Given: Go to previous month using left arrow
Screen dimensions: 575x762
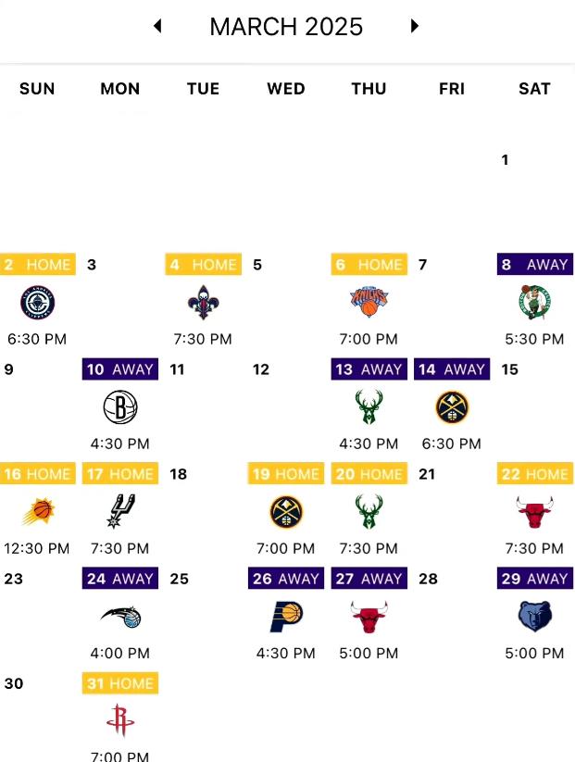Looking at the screenshot, I should click(157, 26).
